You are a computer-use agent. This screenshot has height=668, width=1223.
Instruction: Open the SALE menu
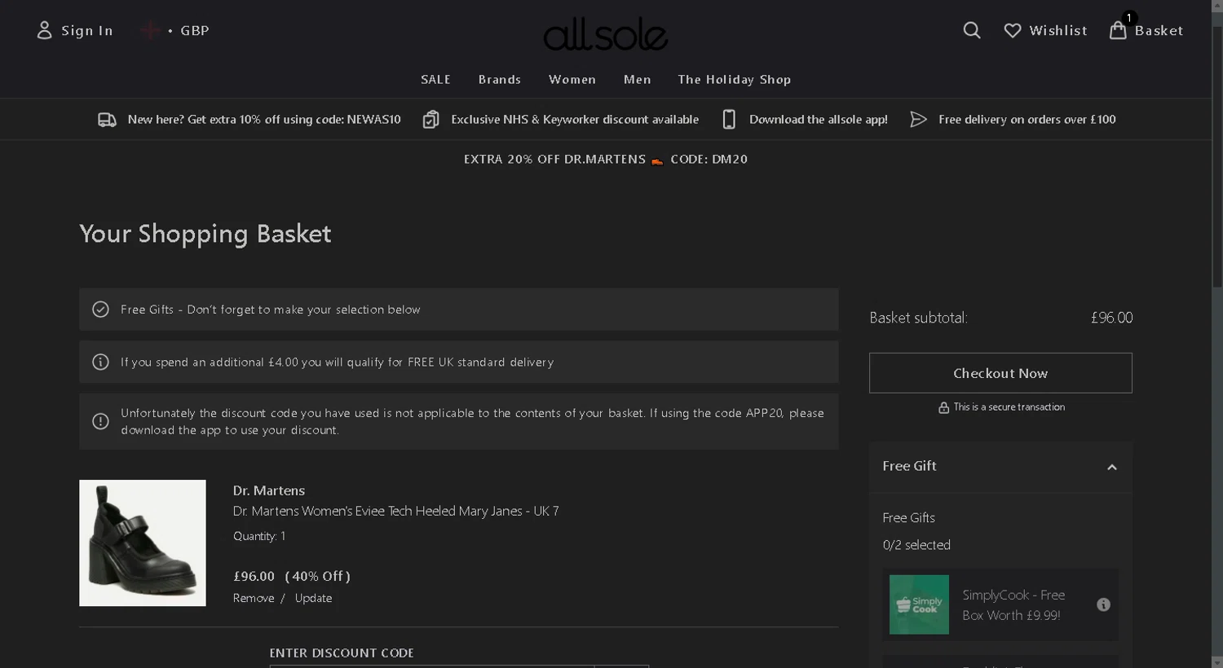click(435, 79)
